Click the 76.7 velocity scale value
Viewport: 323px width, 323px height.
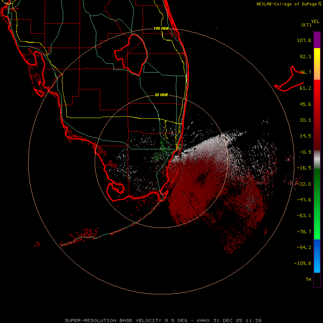pos(305,72)
